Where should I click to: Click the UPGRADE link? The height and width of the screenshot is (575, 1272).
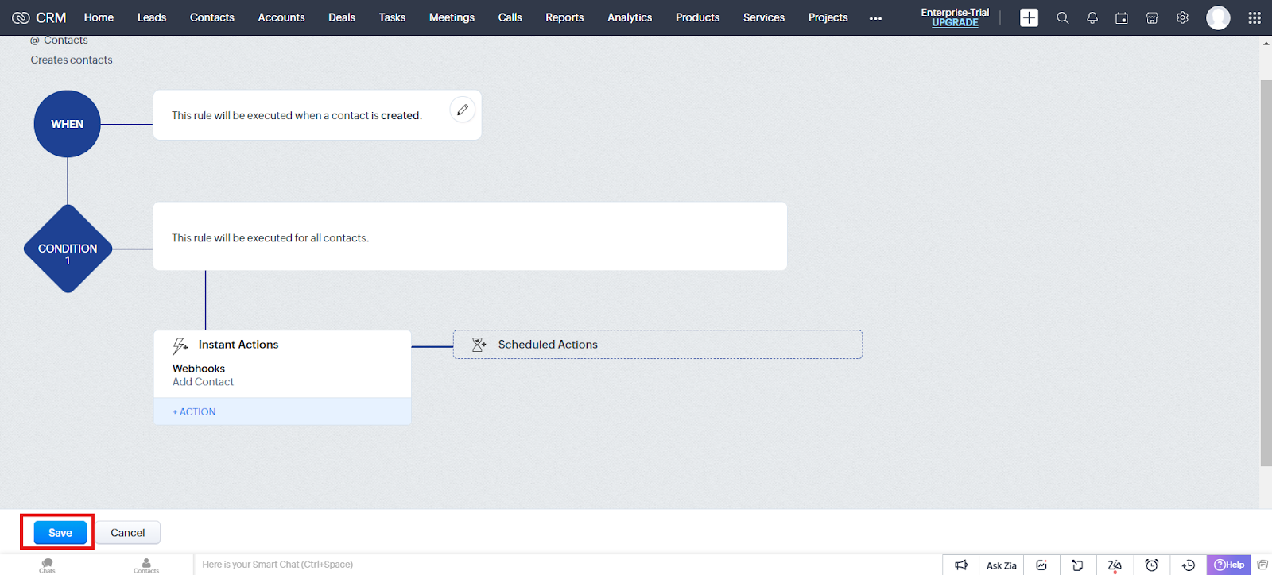tap(955, 23)
